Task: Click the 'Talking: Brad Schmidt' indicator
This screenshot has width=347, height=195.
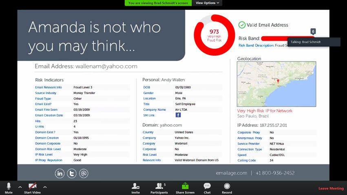Action: click(x=314, y=42)
